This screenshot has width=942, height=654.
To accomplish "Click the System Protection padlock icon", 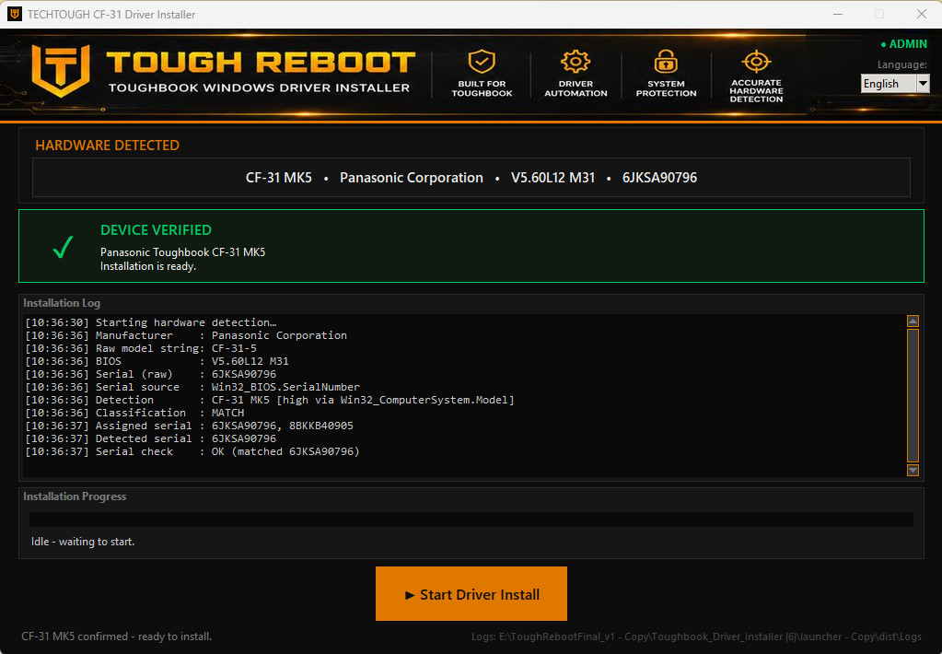I will coord(666,62).
